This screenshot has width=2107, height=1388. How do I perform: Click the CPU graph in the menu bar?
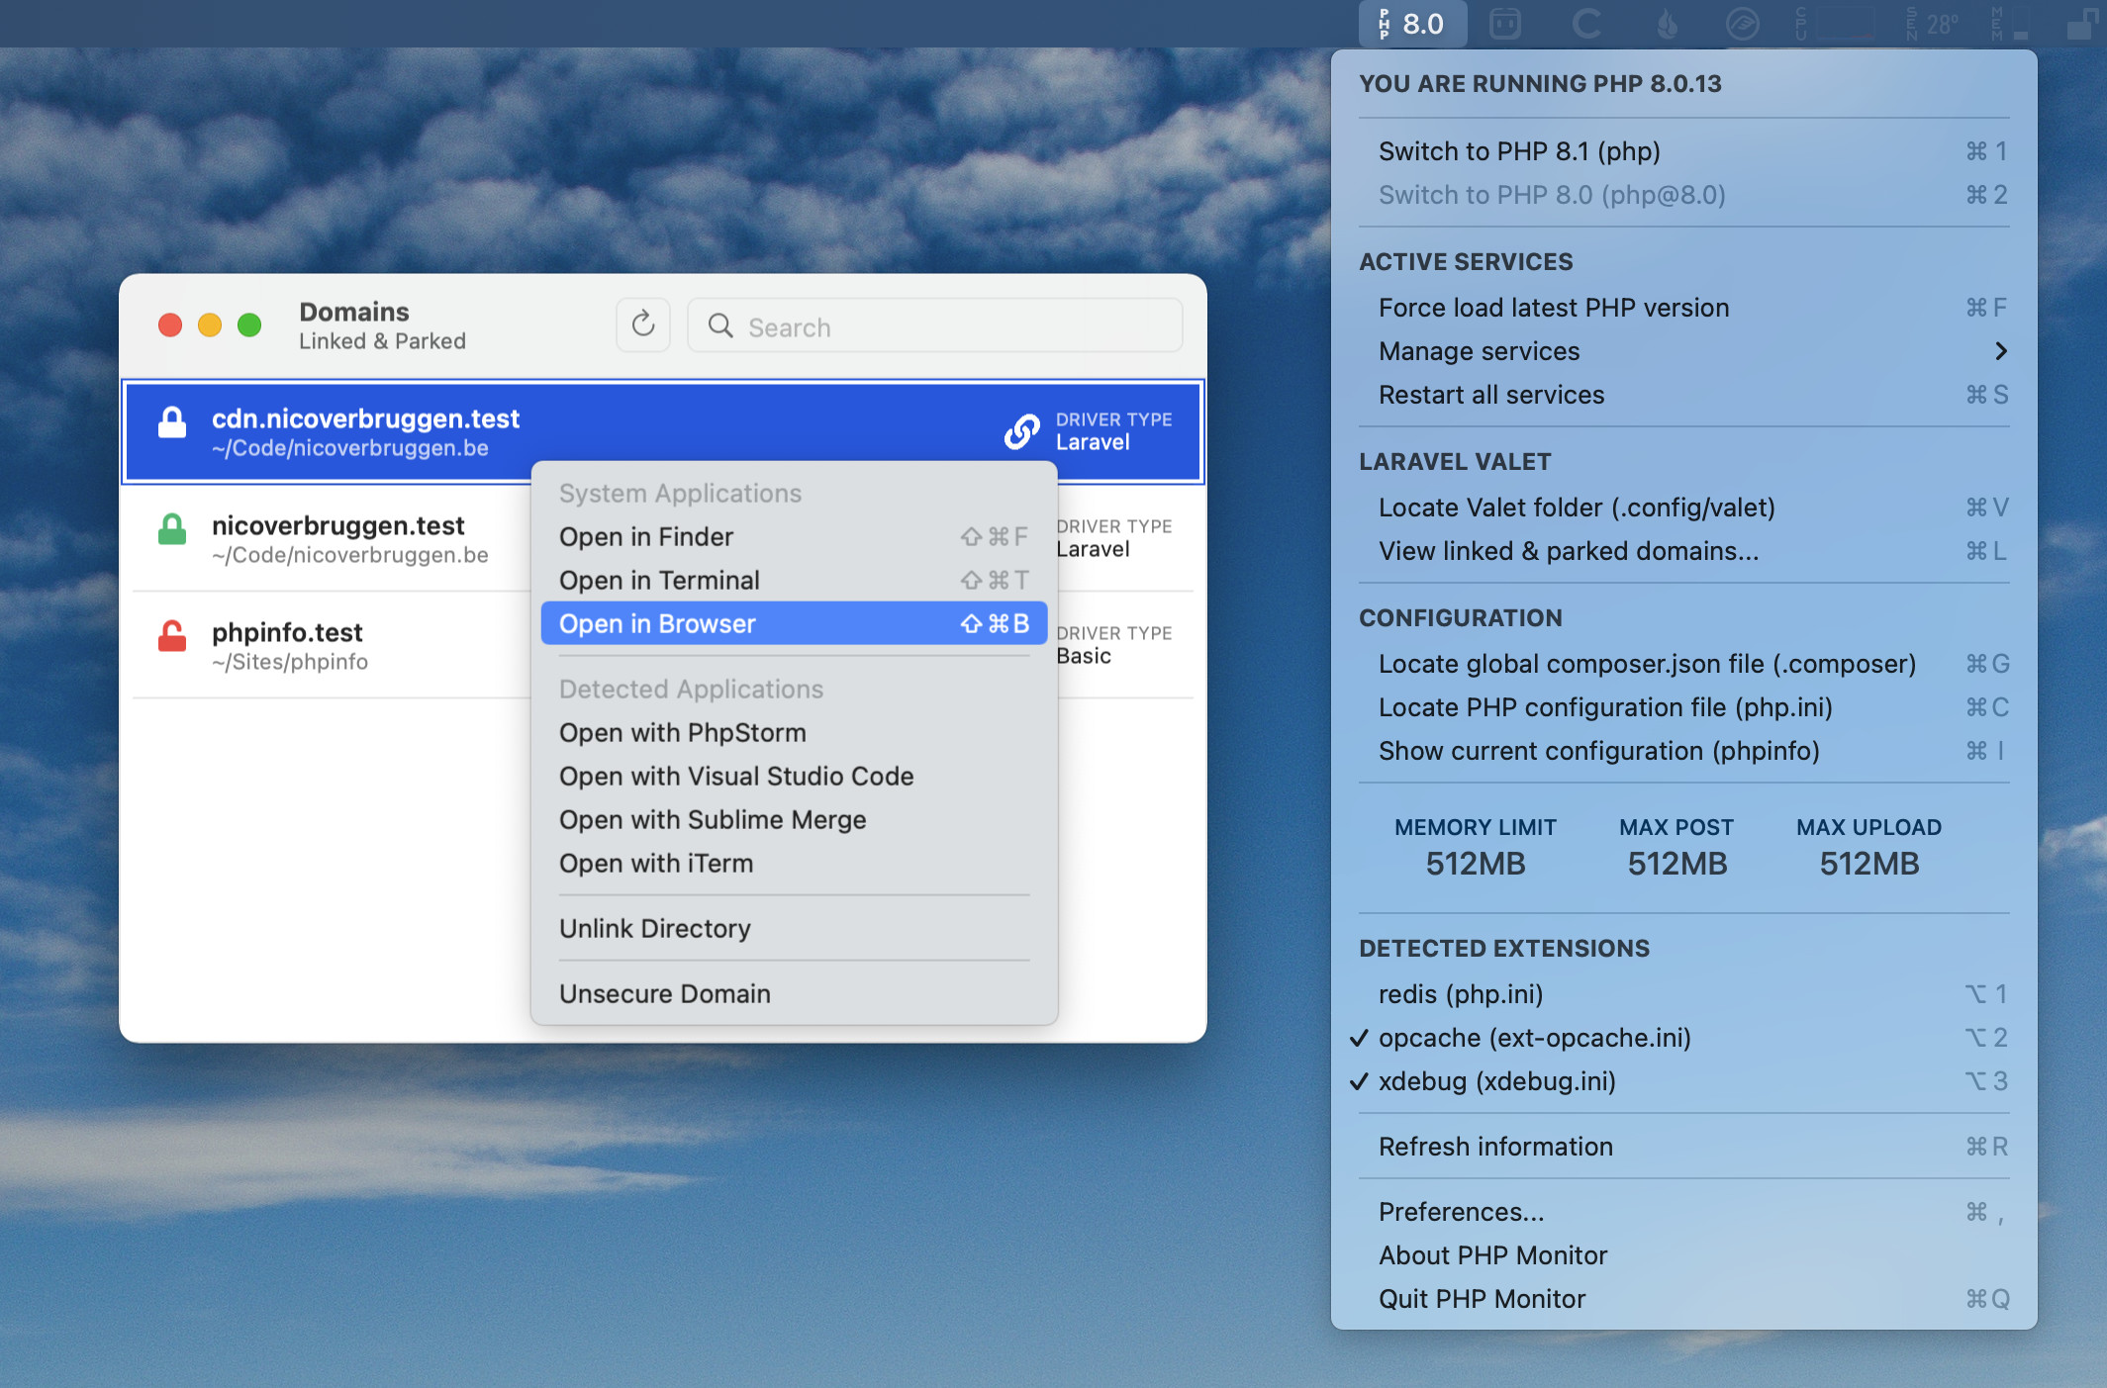pos(1834,24)
